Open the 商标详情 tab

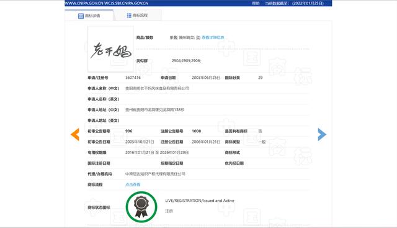coord(89,16)
